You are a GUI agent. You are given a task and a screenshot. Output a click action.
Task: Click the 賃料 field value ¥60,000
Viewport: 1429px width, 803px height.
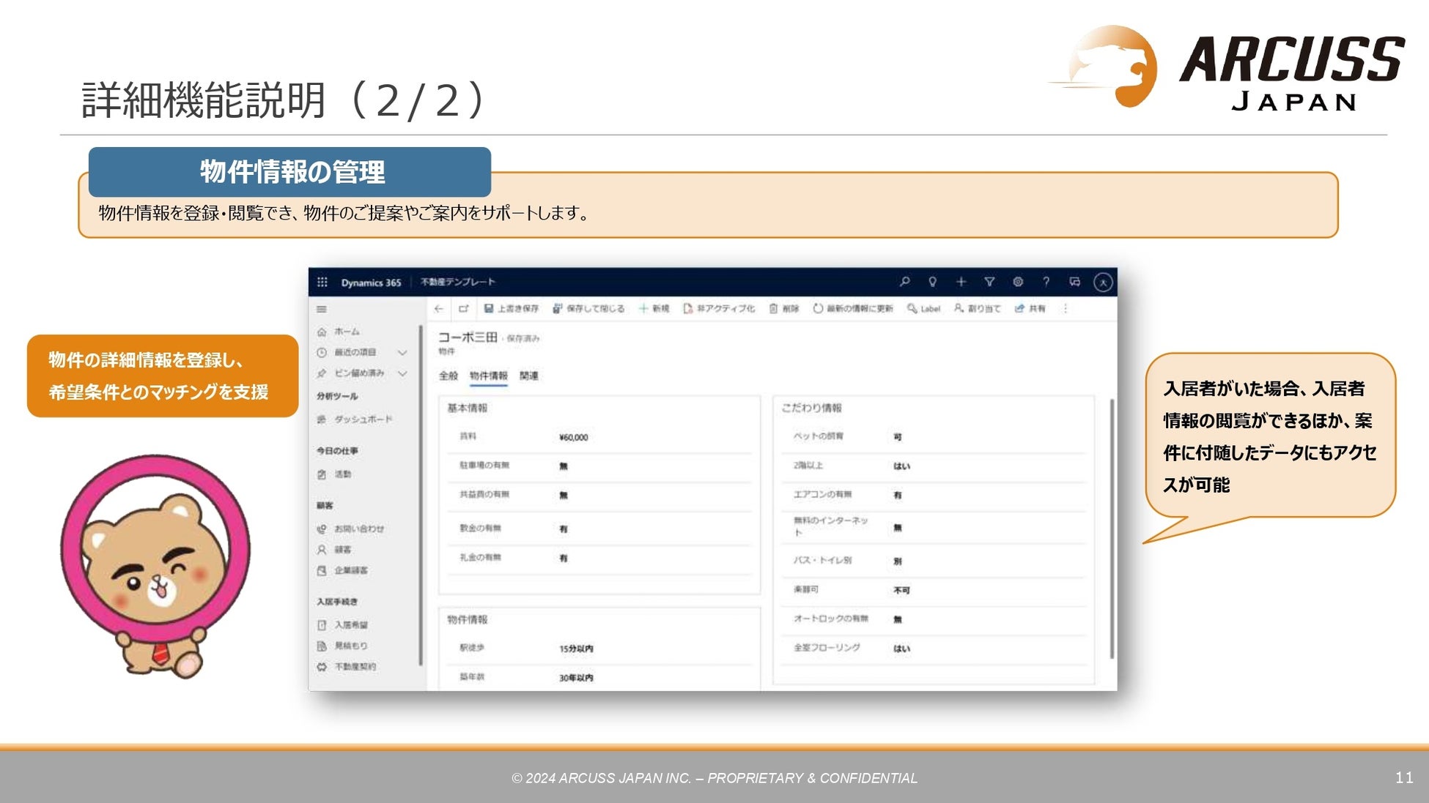tap(573, 438)
